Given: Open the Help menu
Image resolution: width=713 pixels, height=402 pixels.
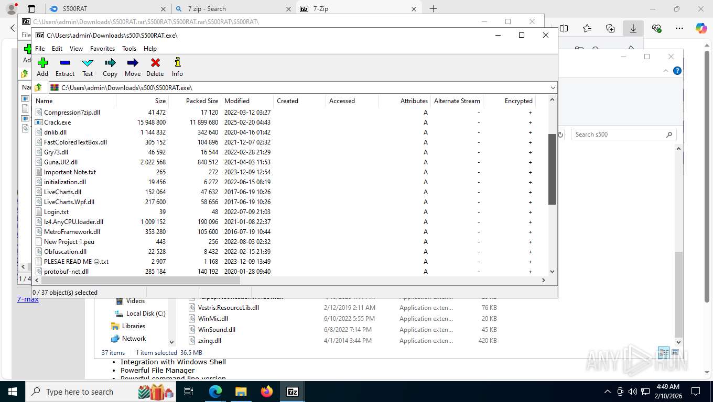Looking at the screenshot, I should click(x=150, y=49).
